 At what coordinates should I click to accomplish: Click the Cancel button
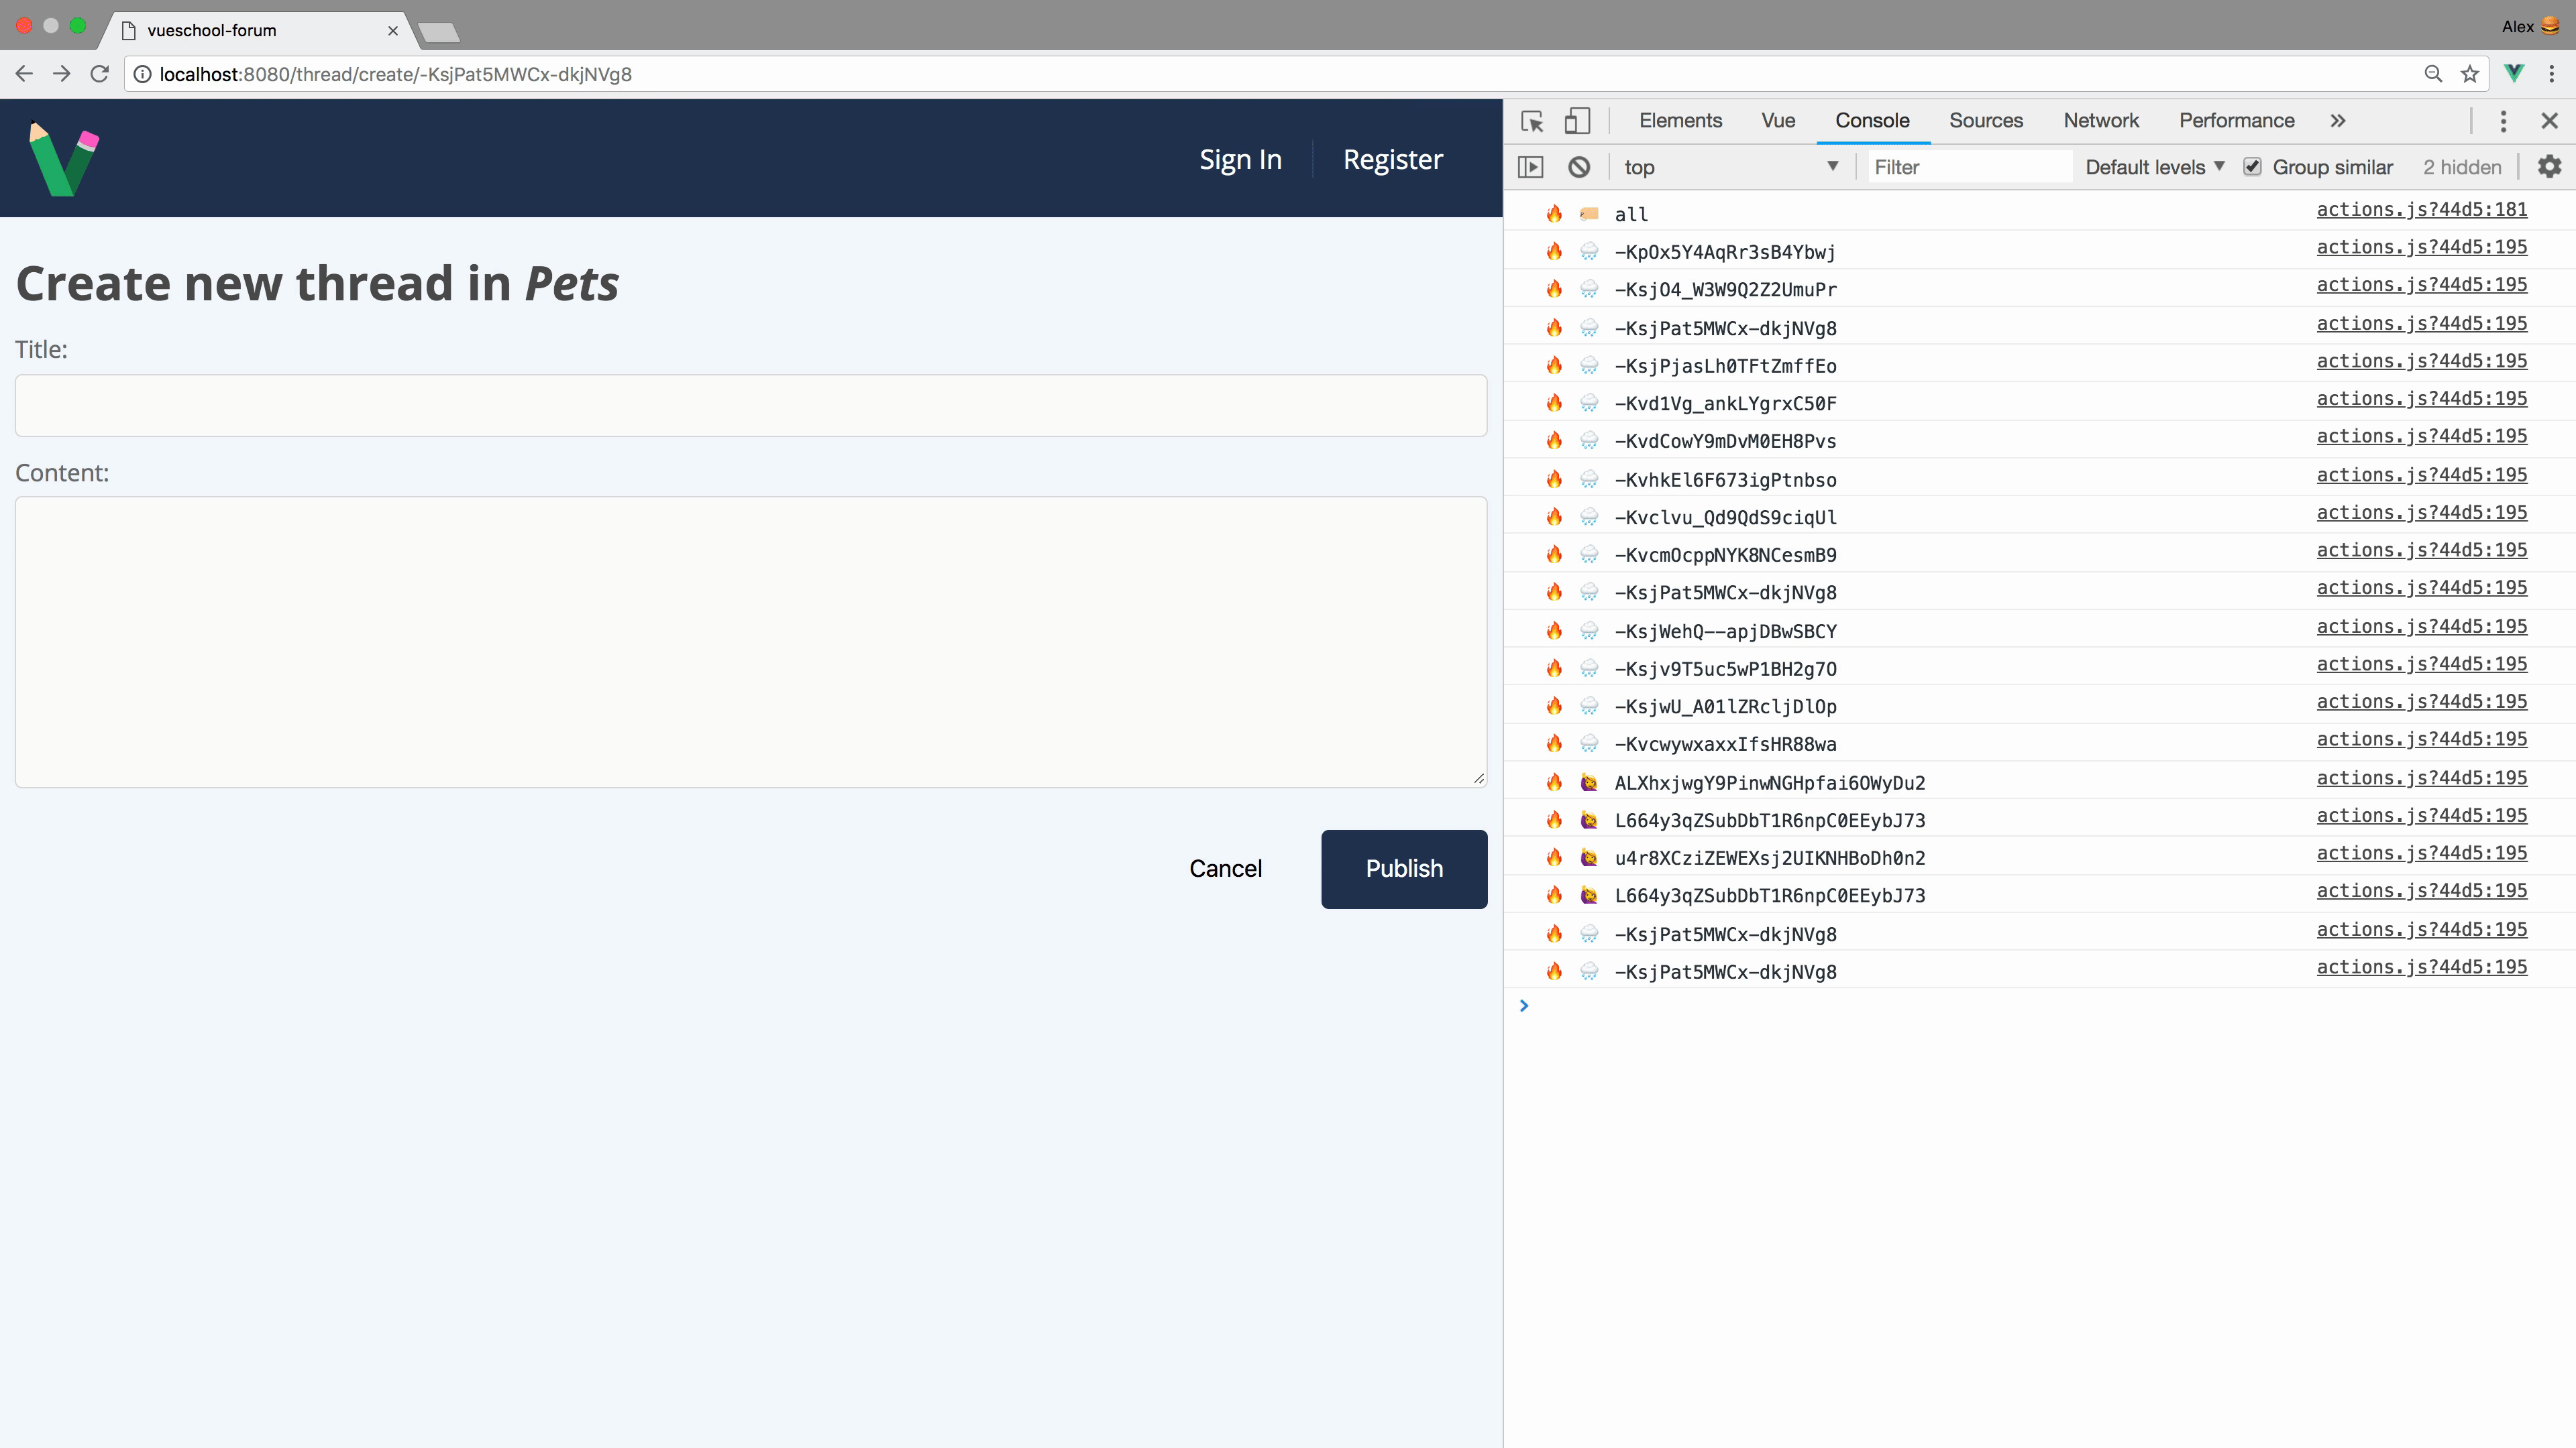pos(1225,868)
